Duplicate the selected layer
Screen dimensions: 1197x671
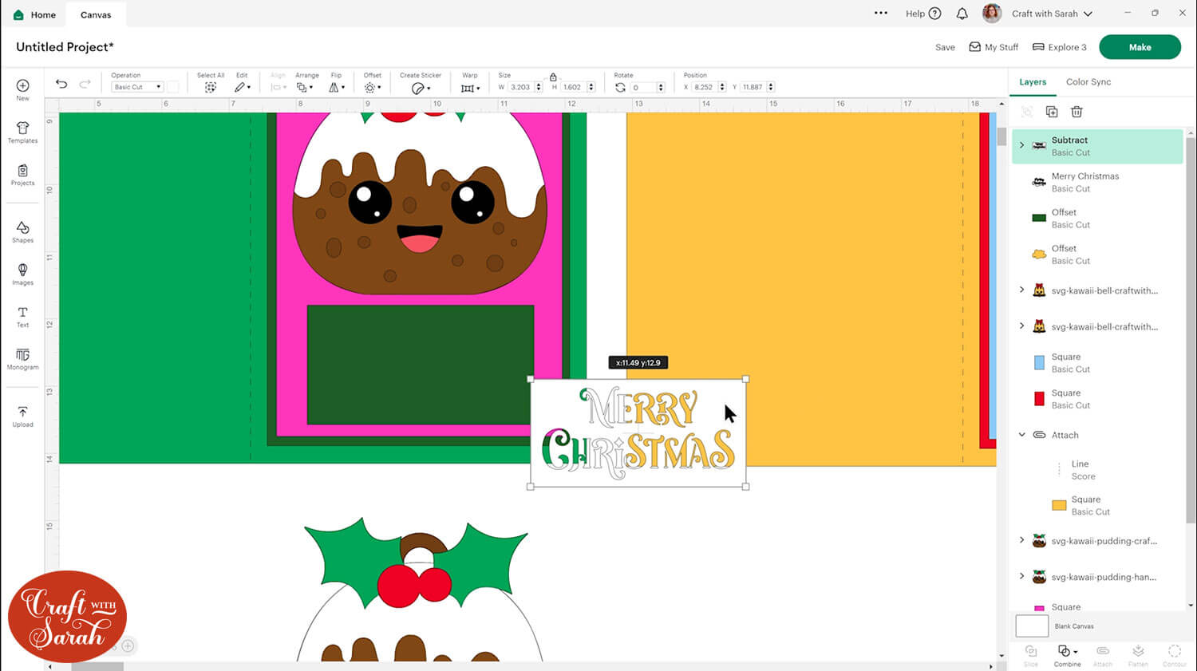coord(1051,112)
